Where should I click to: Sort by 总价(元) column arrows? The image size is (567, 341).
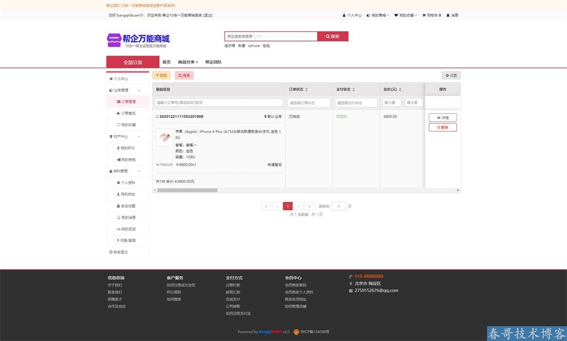tap(400, 90)
